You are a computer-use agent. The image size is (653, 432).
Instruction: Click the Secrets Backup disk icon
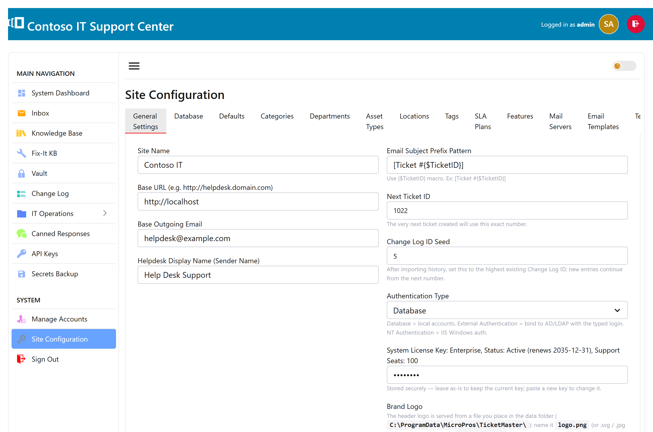(22, 274)
